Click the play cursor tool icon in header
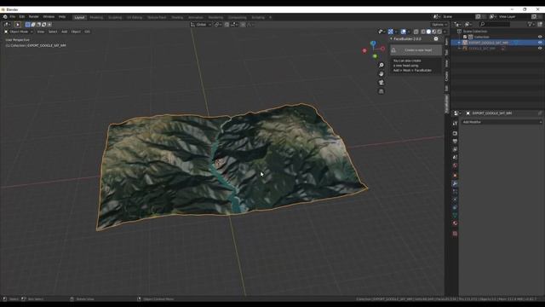The image size is (545, 307). (17, 25)
